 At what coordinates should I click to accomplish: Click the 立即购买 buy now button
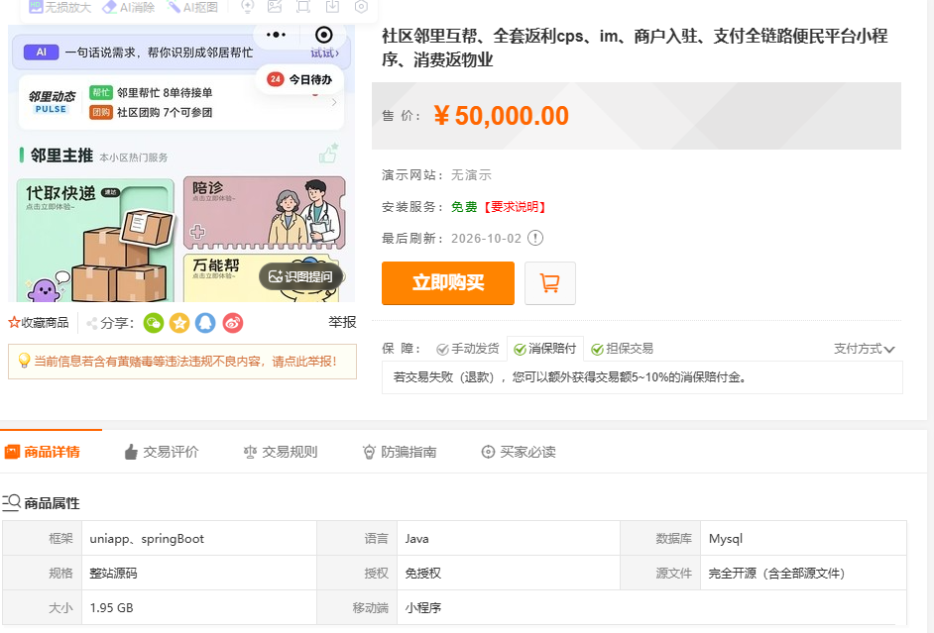[448, 283]
